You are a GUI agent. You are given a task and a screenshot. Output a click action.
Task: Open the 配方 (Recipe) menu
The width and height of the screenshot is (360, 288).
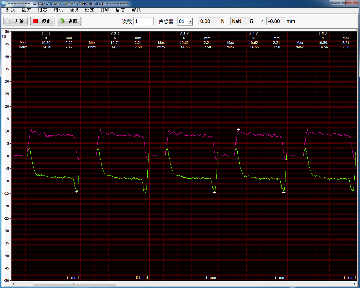click(x=26, y=10)
